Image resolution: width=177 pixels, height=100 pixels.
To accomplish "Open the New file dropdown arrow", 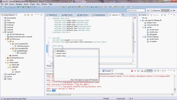I will 5,7.
